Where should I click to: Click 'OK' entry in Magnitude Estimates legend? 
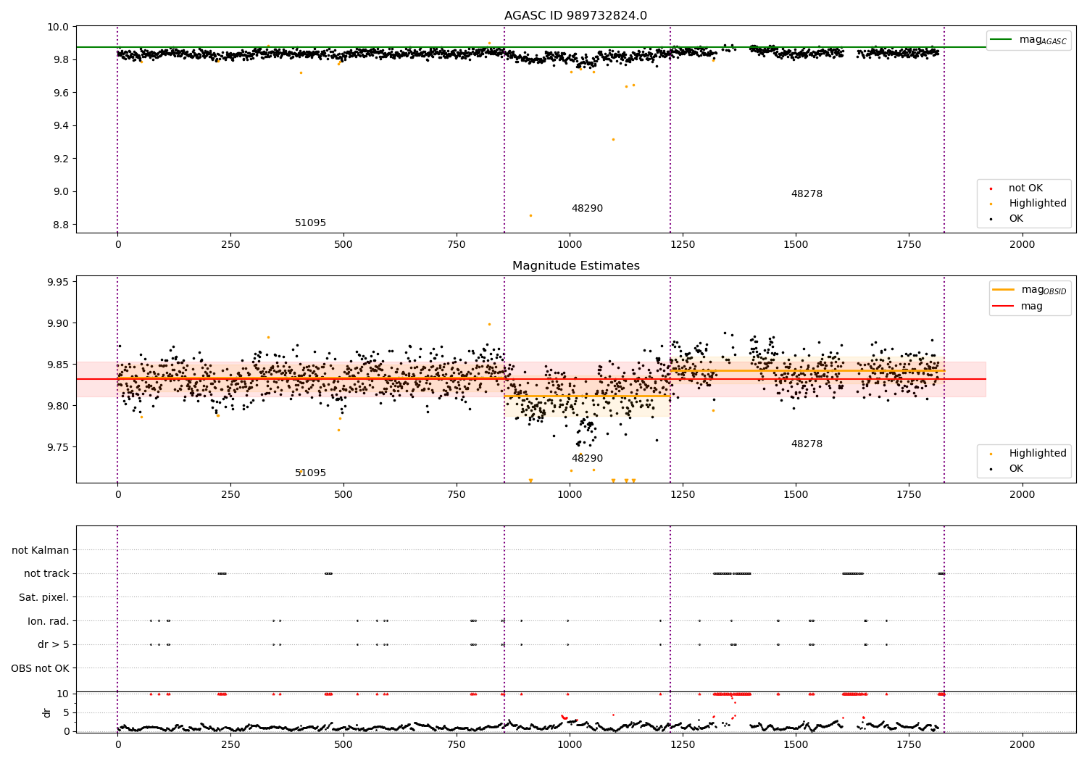[1016, 469]
